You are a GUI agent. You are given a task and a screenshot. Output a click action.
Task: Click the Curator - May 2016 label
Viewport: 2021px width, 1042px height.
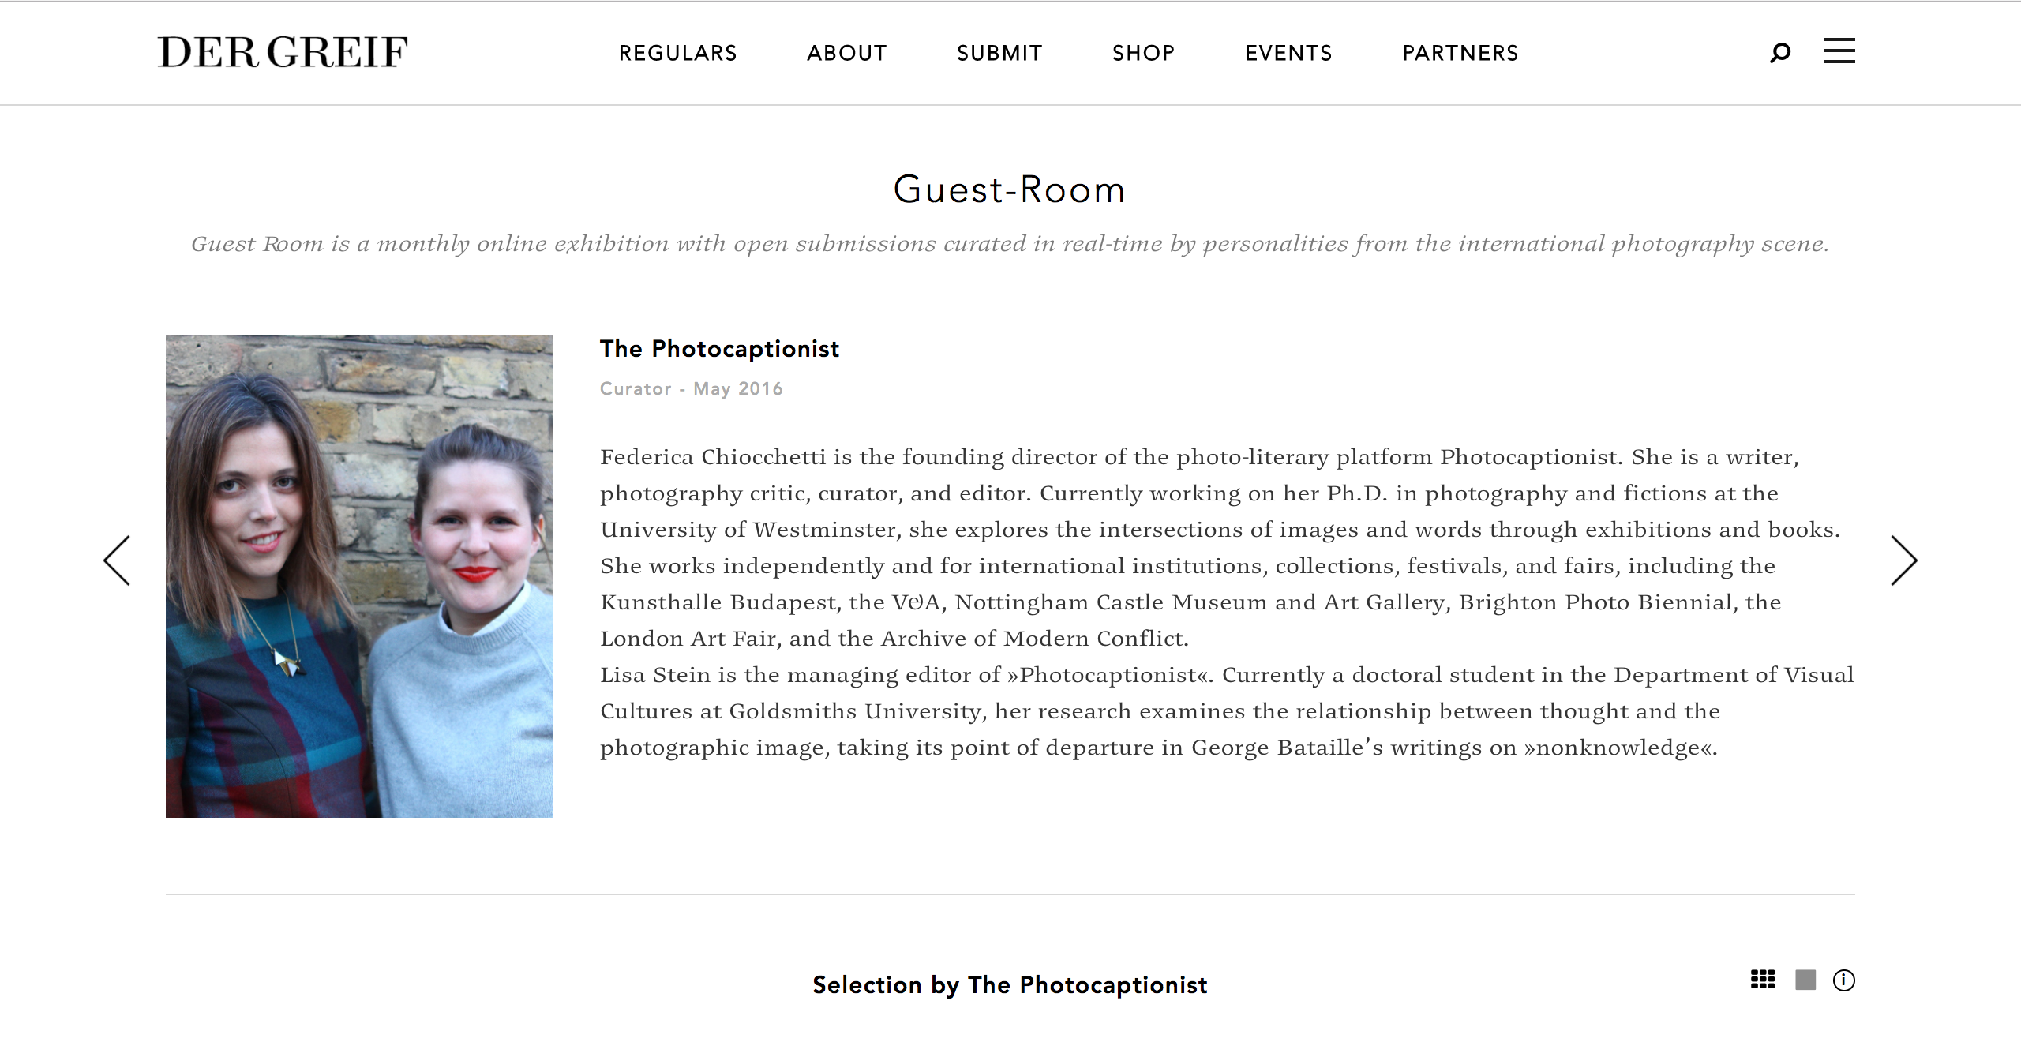[692, 388]
